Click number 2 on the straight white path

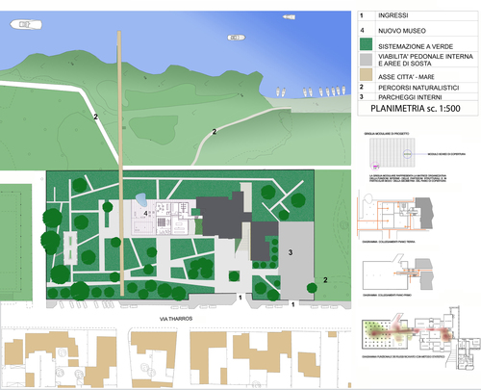coord(95,117)
